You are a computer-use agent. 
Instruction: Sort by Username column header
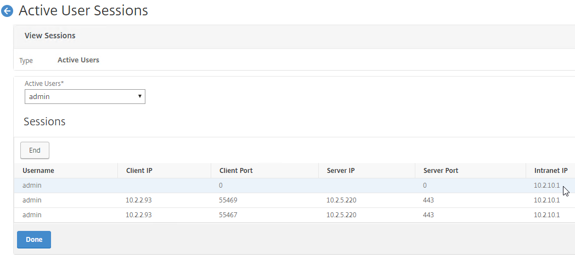(x=38, y=171)
